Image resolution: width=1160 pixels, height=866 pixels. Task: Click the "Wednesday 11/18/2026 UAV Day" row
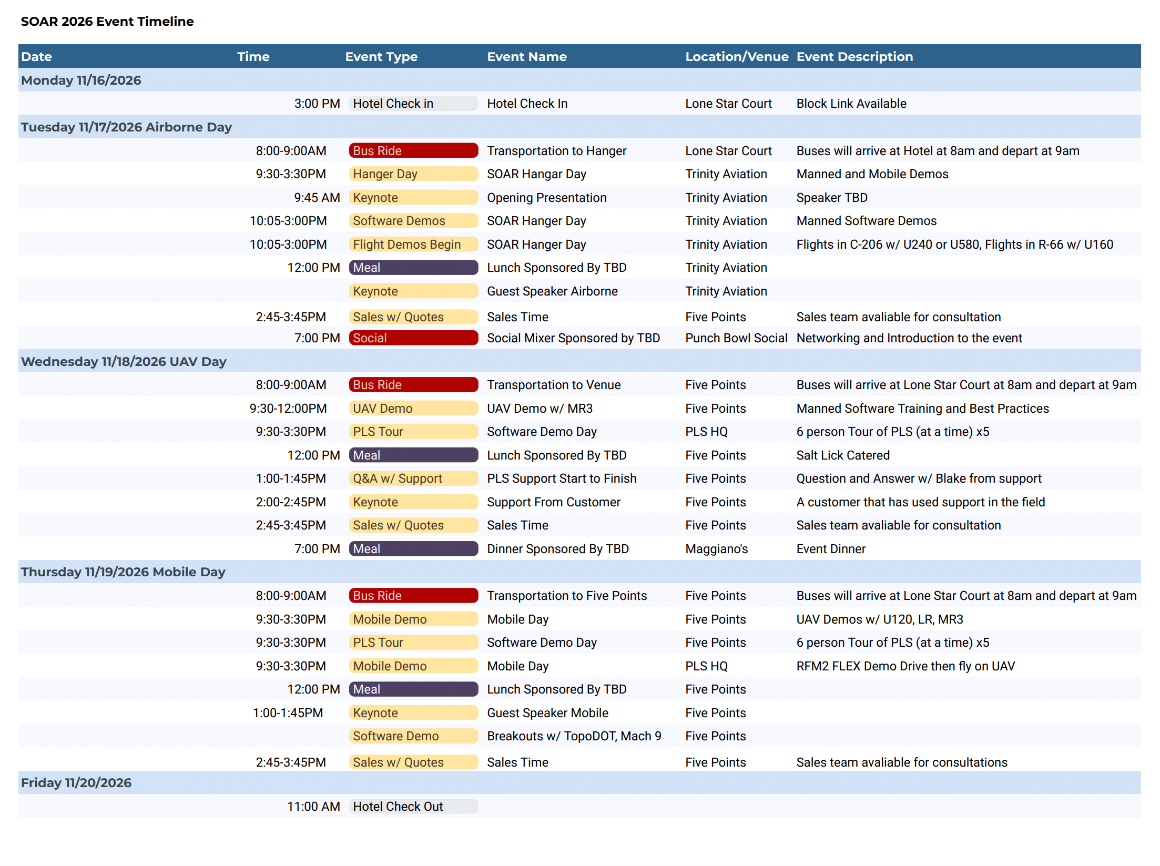point(579,361)
